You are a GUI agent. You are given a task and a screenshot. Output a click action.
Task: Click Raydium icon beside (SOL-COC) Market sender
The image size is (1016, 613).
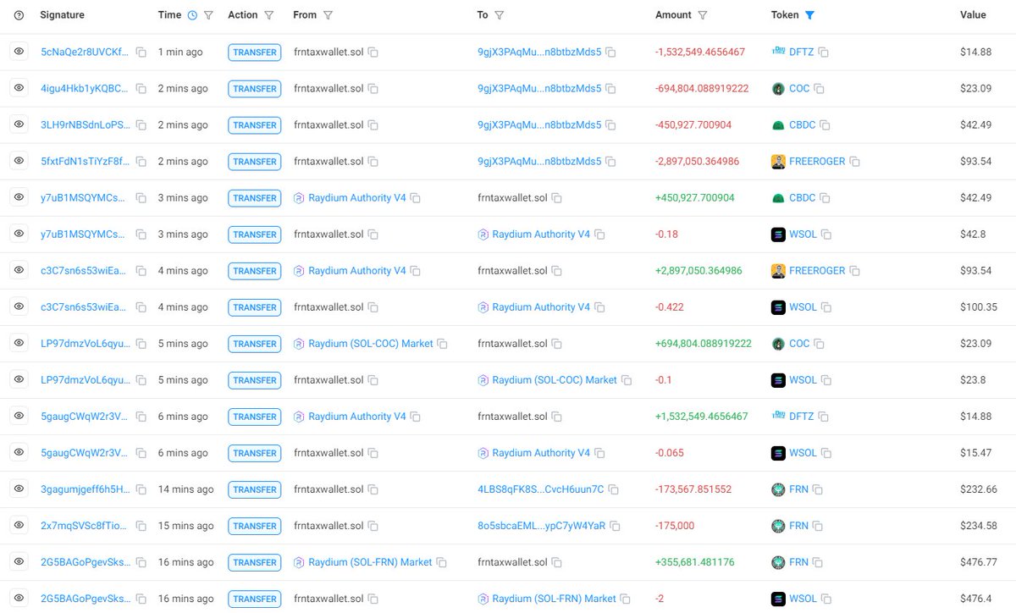coord(298,344)
